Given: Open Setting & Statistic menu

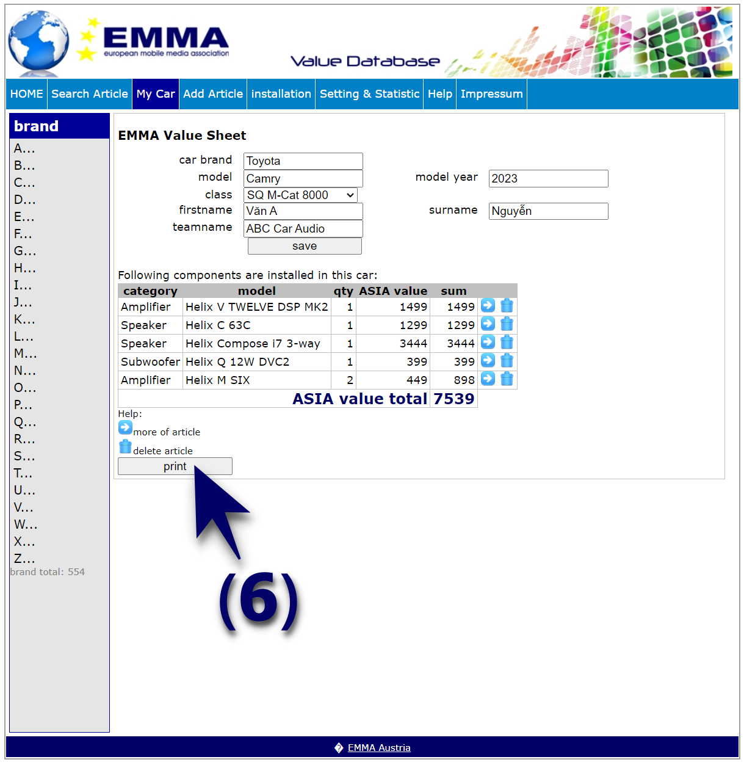Looking at the screenshot, I should coord(369,94).
